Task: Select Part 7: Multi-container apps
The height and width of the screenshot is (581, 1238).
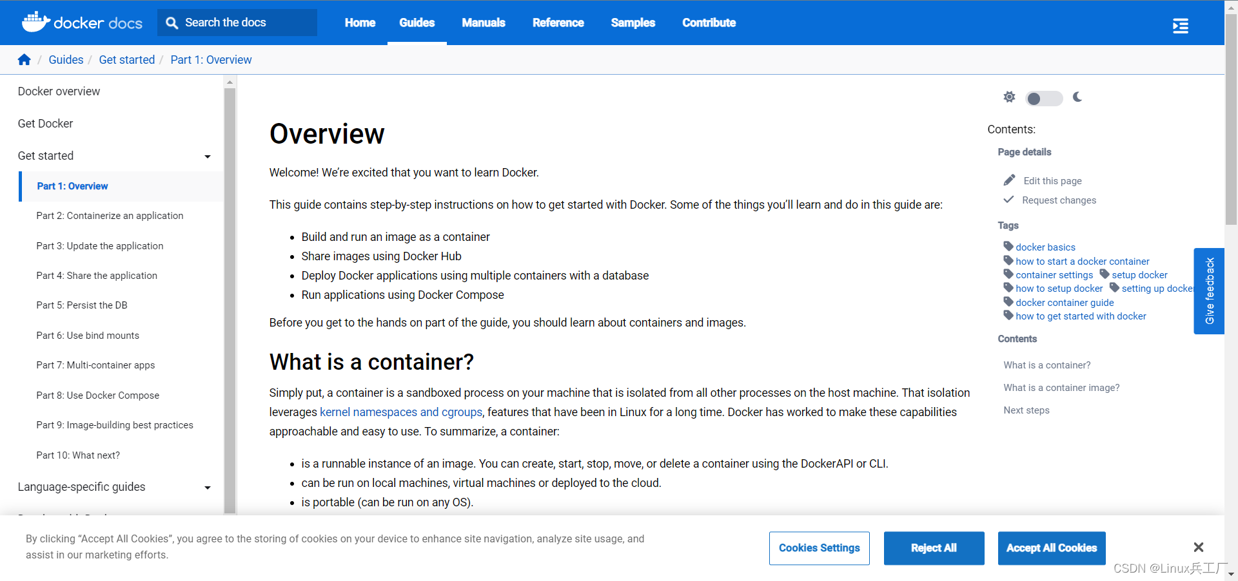Action: 95,365
